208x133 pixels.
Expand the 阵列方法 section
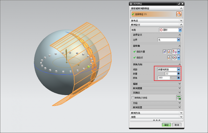coord(156,113)
